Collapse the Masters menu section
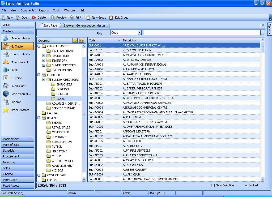 tap(31, 31)
